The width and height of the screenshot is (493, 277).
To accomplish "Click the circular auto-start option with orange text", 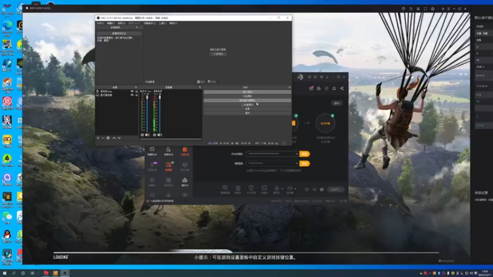I will [325, 123].
